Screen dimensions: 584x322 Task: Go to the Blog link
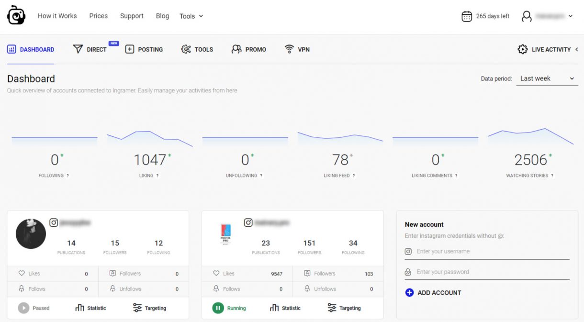tap(162, 16)
